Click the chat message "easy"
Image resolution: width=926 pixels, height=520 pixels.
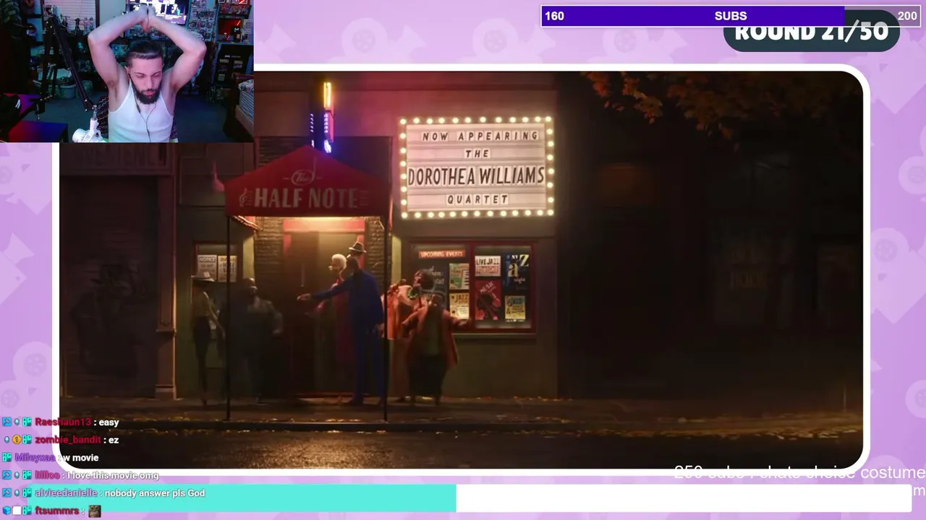click(x=109, y=422)
